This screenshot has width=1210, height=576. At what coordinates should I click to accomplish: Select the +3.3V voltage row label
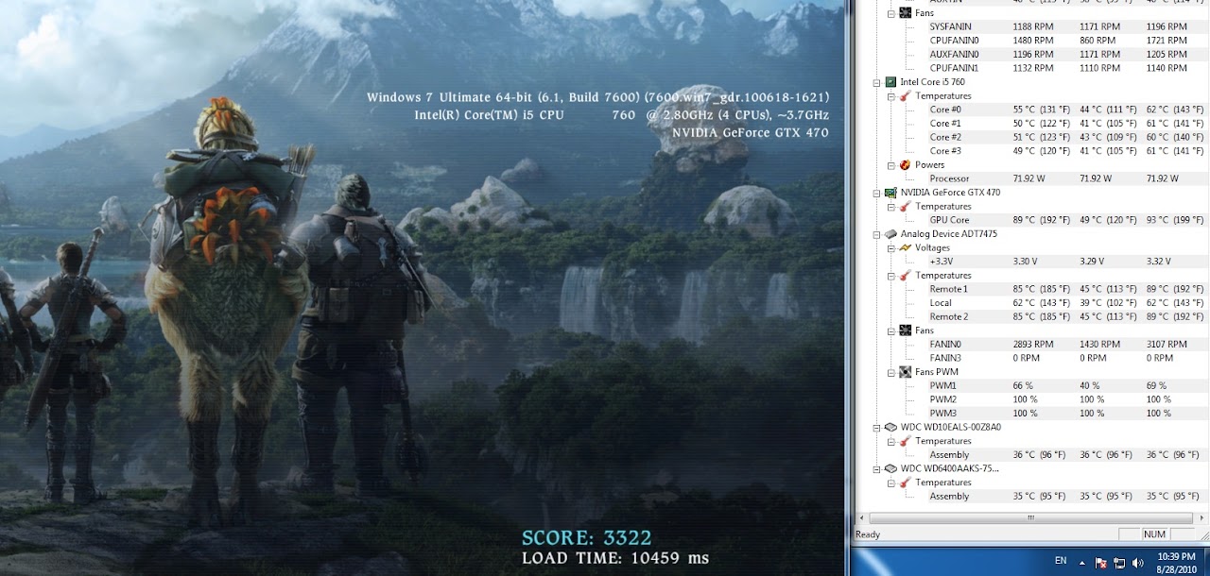click(x=942, y=262)
